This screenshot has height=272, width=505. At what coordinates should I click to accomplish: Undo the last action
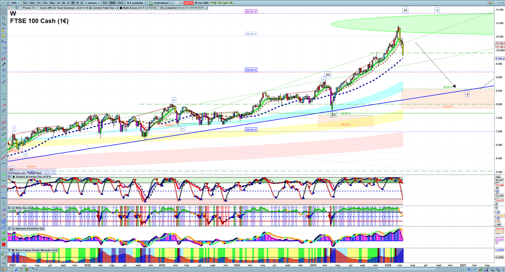click(469, 269)
